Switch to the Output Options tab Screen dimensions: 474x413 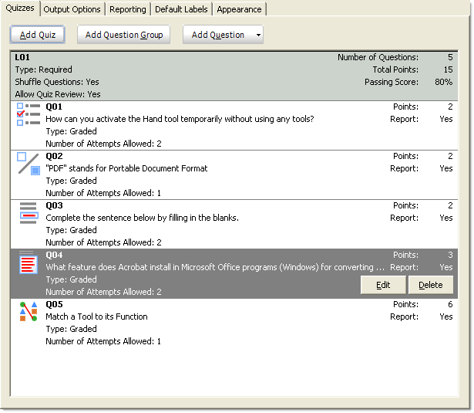pyautogui.click(x=72, y=9)
